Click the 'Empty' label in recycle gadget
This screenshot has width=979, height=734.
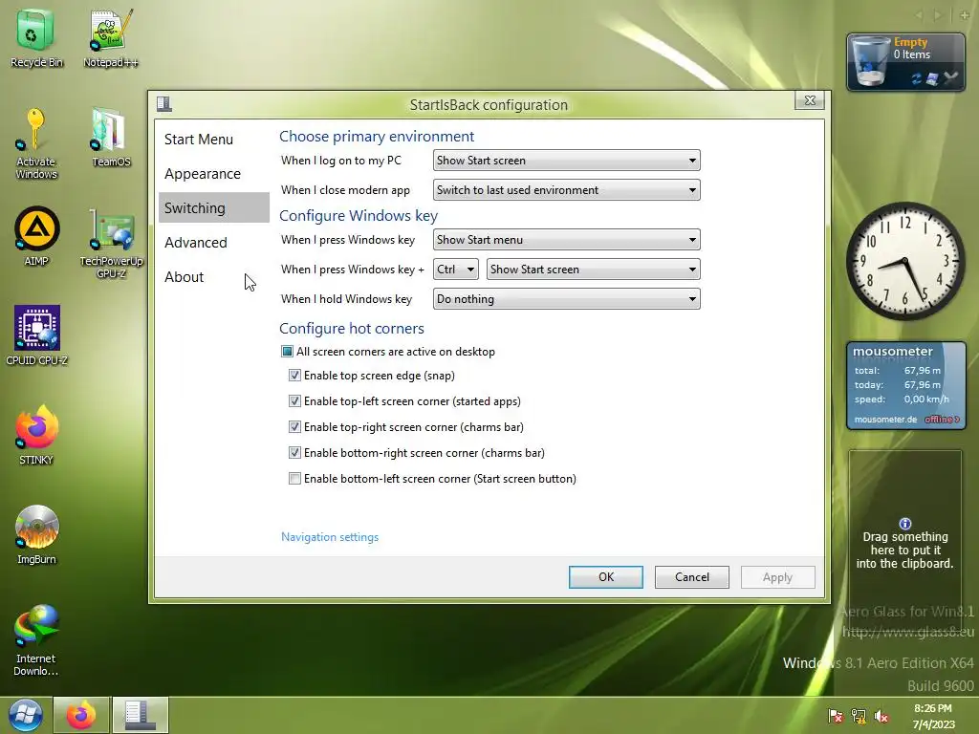[910, 42]
